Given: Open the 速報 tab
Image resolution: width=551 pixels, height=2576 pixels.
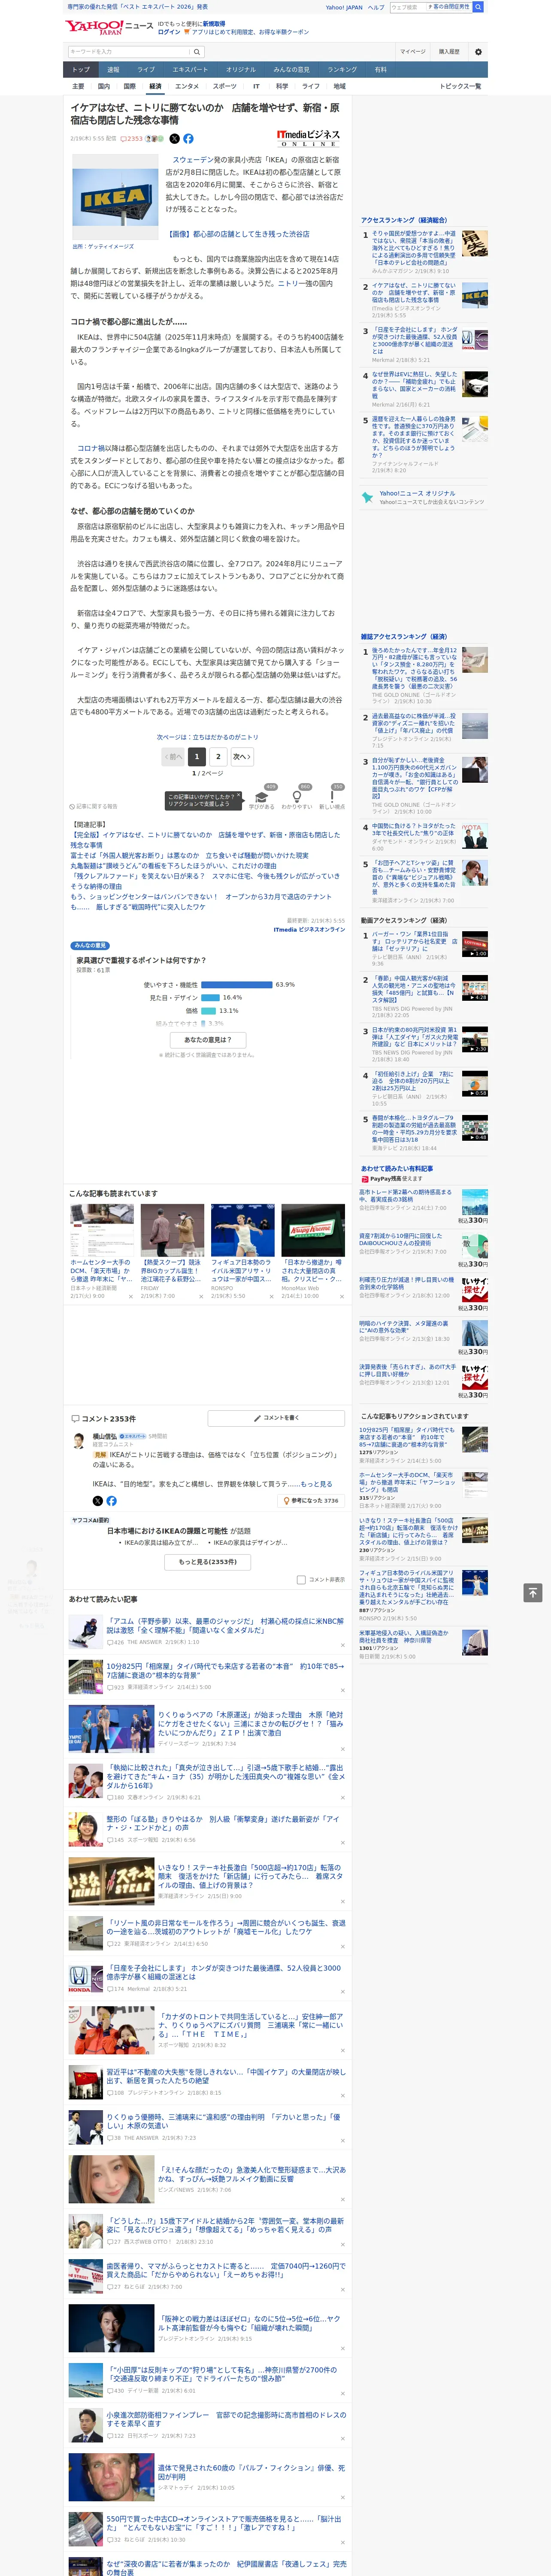Looking at the screenshot, I should pos(113,70).
